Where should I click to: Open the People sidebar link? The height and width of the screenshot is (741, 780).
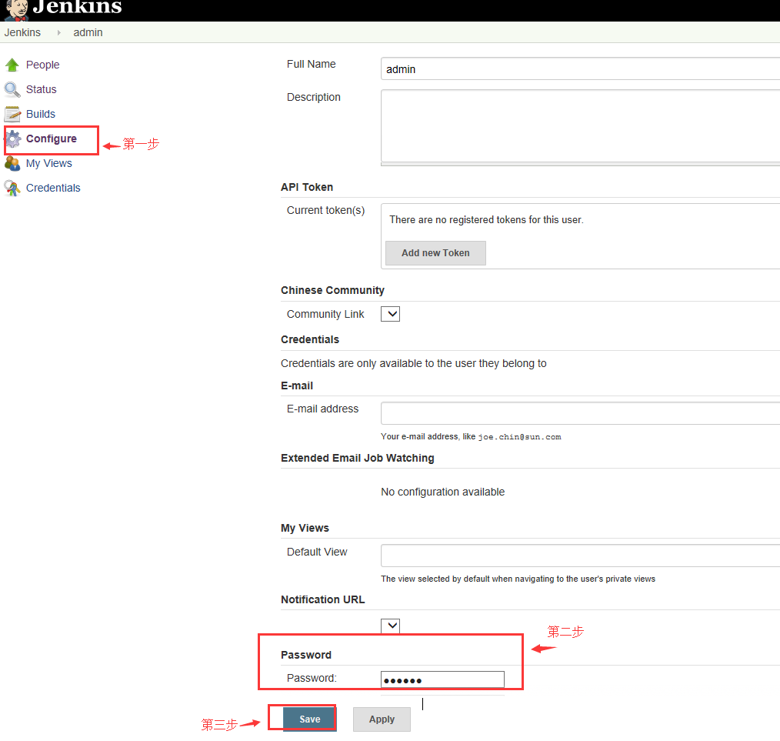pyautogui.click(x=42, y=65)
